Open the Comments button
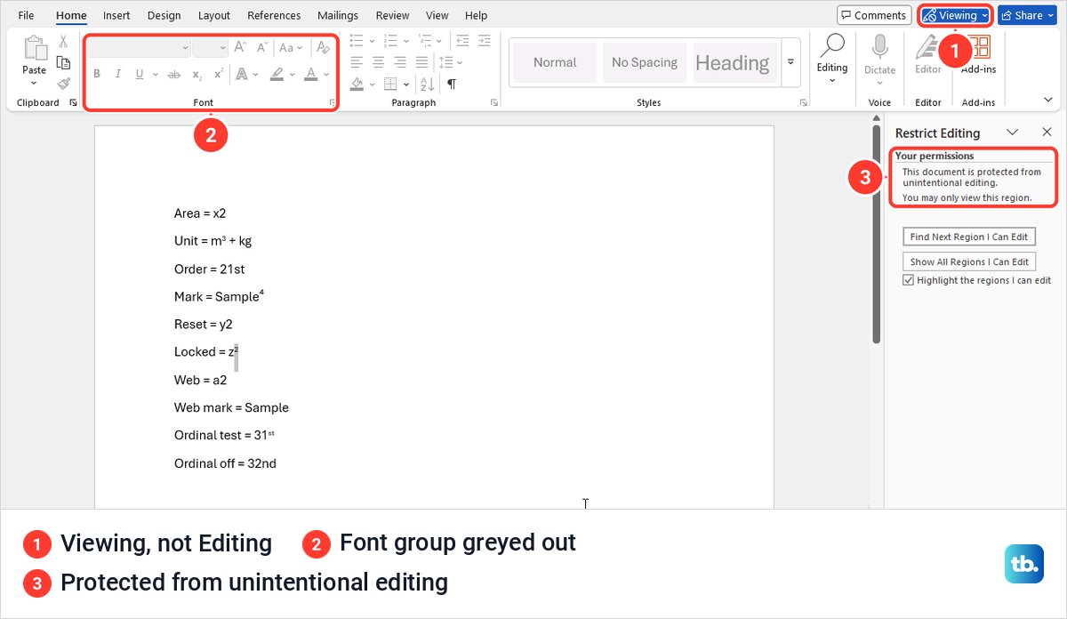 point(874,15)
